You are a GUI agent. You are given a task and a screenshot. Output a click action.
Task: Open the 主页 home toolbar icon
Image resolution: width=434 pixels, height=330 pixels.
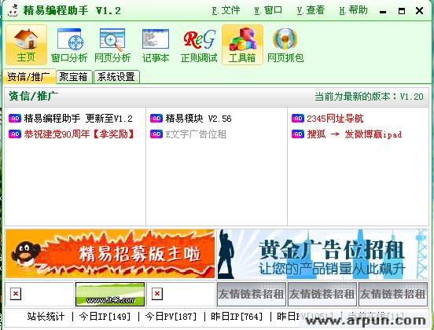click(x=26, y=45)
